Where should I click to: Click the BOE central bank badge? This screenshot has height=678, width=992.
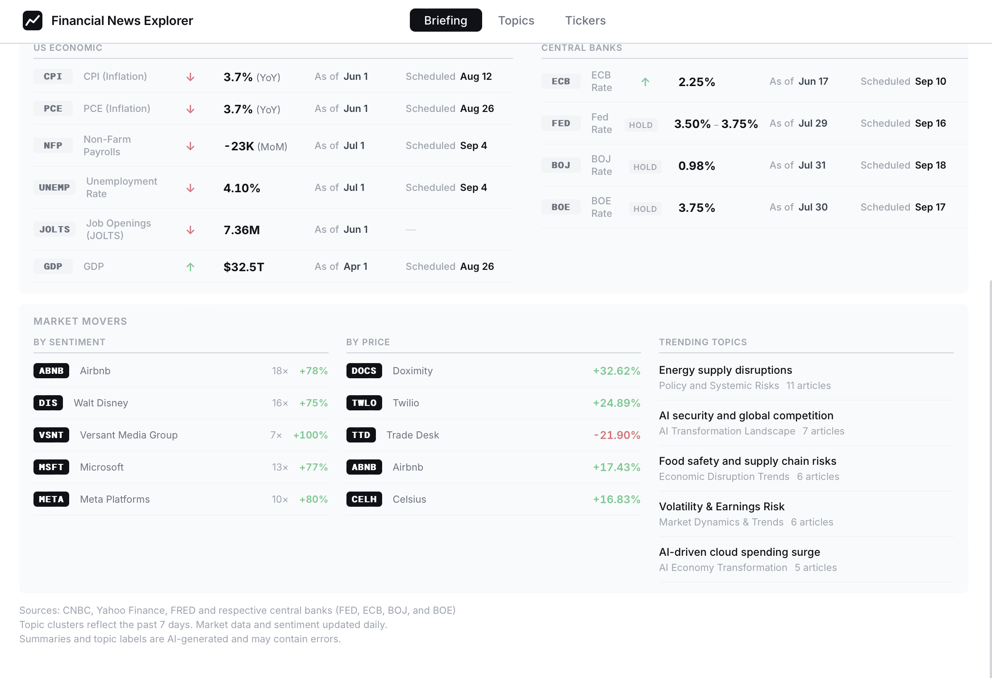point(561,207)
